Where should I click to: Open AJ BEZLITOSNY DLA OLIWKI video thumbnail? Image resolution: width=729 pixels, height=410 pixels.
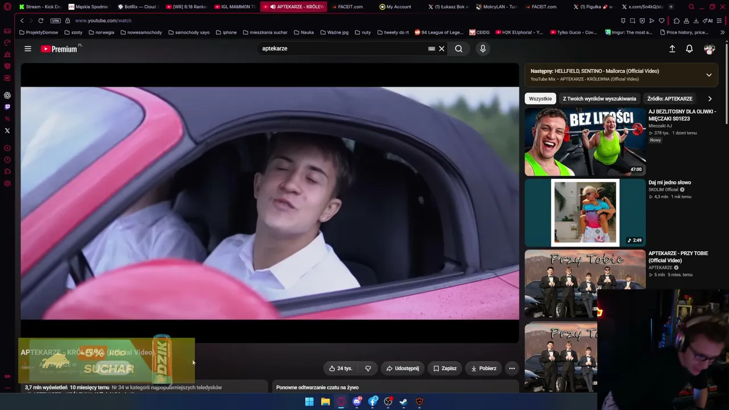tap(585, 142)
